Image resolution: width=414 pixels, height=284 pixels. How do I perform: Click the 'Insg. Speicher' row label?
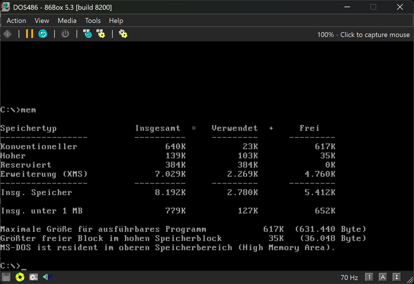tap(36, 192)
